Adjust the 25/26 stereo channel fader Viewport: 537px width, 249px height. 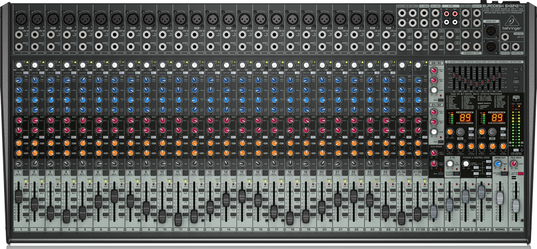click(401, 218)
